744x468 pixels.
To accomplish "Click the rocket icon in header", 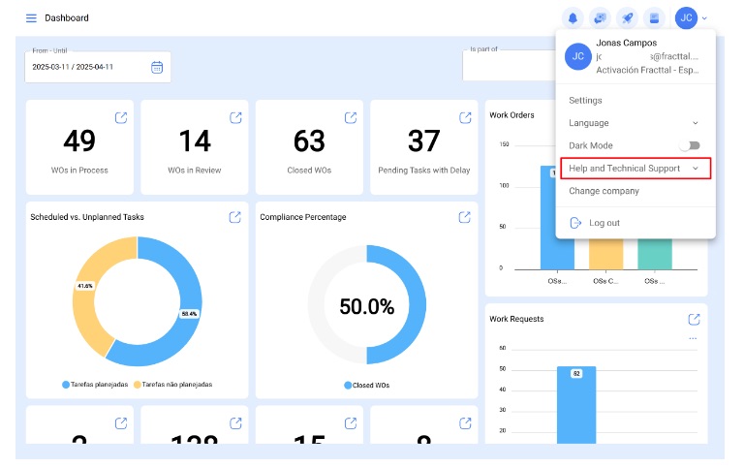I will (x=627, y=18).
